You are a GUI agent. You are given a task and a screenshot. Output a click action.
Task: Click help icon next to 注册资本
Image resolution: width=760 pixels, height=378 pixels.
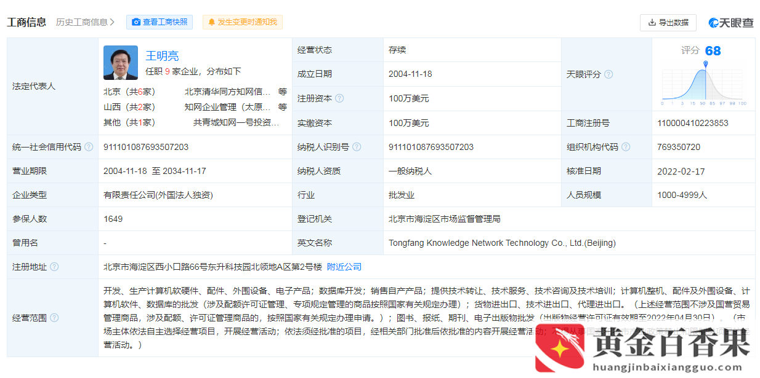[x=339, y=98]
